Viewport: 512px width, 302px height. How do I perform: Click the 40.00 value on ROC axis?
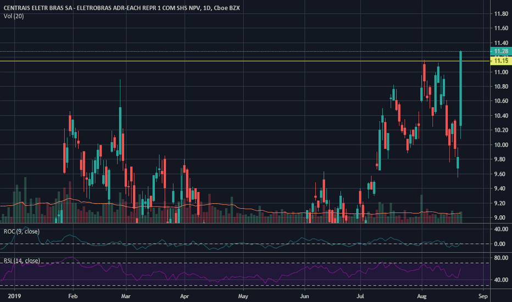pos(501,229)
